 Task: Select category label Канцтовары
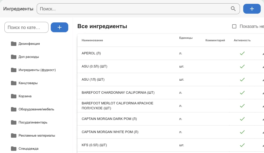[28, 83]
